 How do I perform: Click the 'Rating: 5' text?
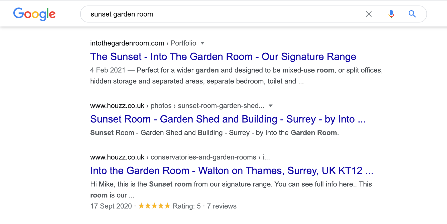[x=187, y=206]
